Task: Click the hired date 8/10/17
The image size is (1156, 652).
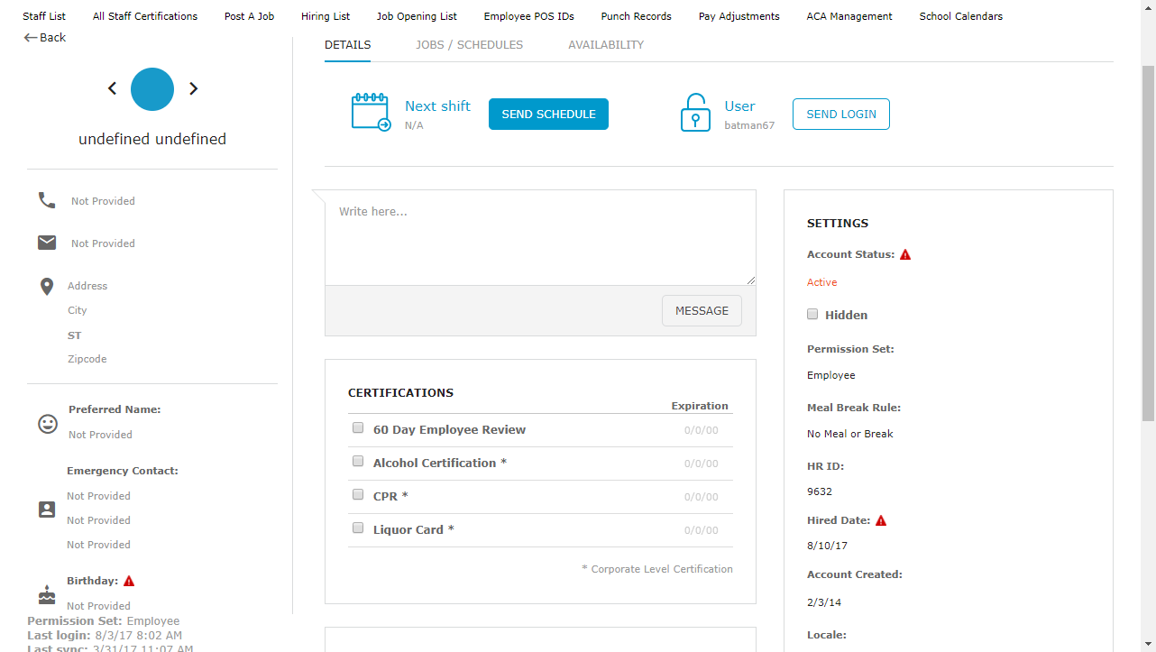Action: [x=827, y=546]
